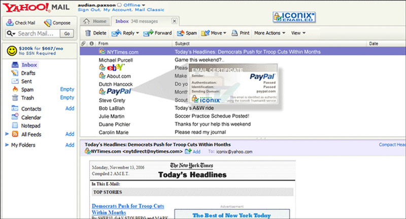The width and height of the screenshot is (406, 219).
Task: Open the Calendar icon
Action: [x=15, y=117]
